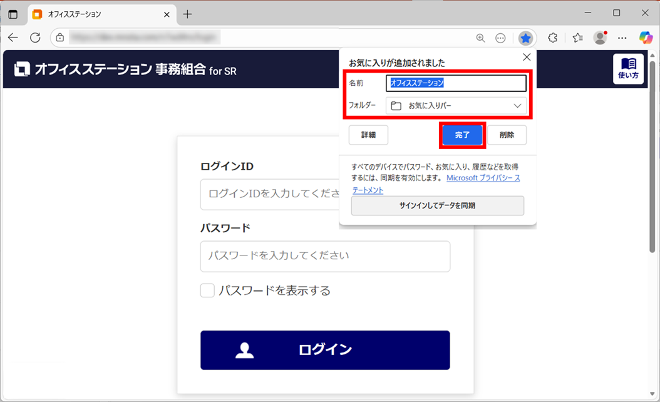Close the favorites added popup
The image size is (660, 402).
[527, 57]
